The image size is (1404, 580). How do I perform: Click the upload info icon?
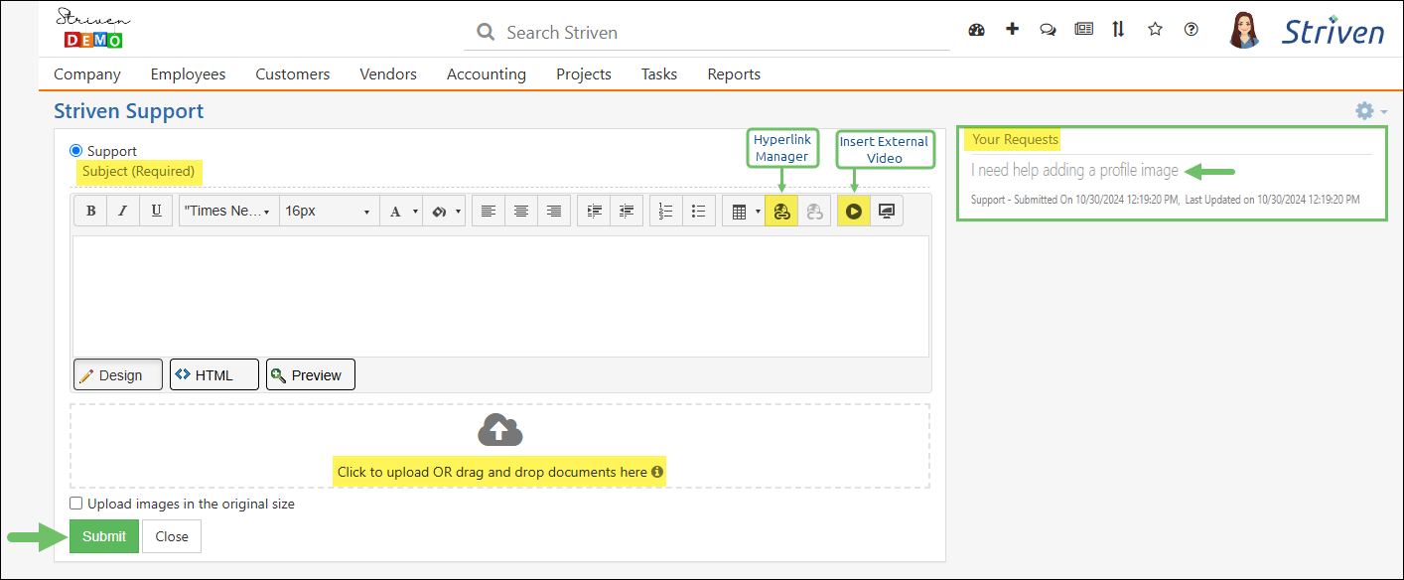[x=657, y=472]
